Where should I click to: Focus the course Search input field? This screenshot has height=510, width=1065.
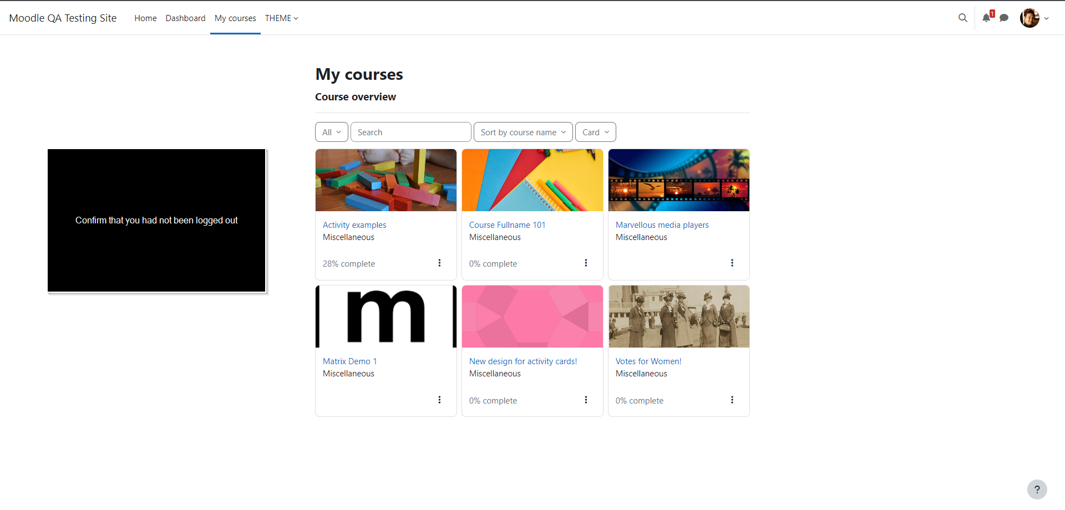coord(411,132)
